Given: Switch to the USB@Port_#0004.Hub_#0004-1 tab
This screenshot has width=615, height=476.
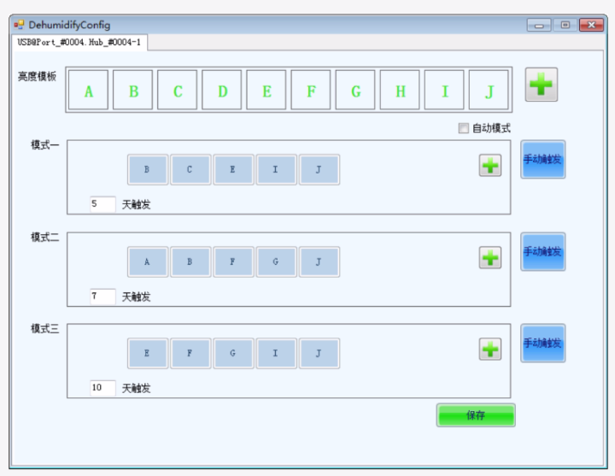Looking at the screenshot, I should click(79, 42).
